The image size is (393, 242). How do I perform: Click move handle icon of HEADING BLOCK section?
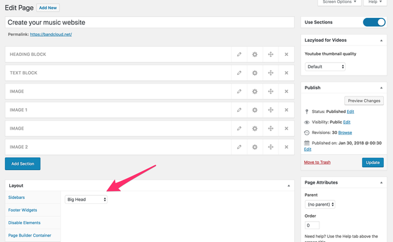[270, 55]
